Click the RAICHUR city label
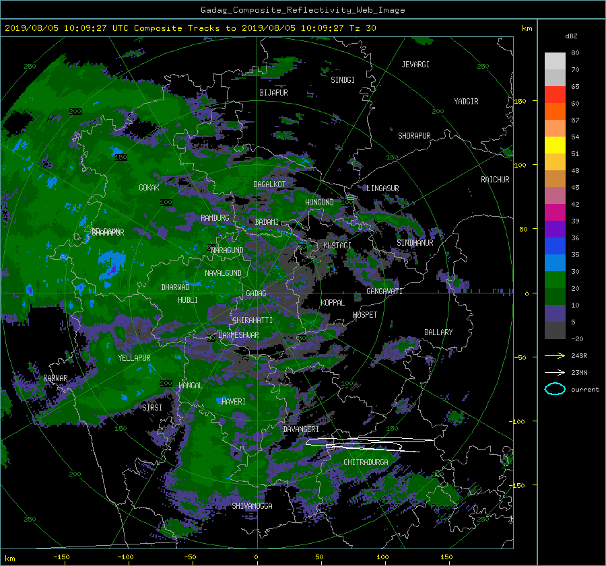The width and height of the screenshot is (606, 566). 495,180
